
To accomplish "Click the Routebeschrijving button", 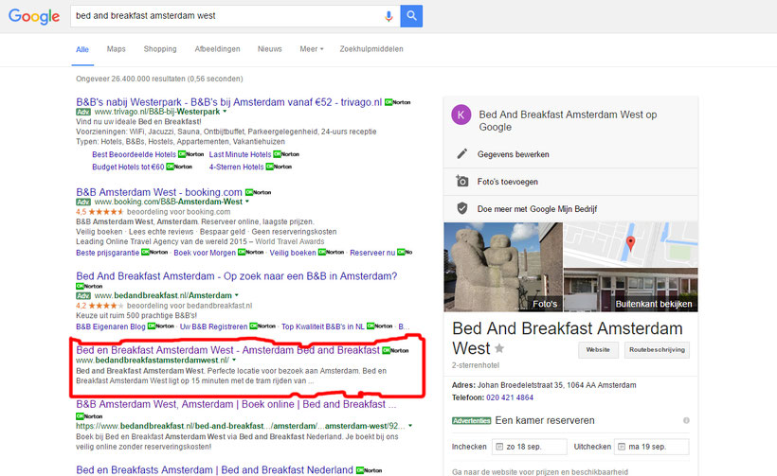I will click(x=657, y=350).
